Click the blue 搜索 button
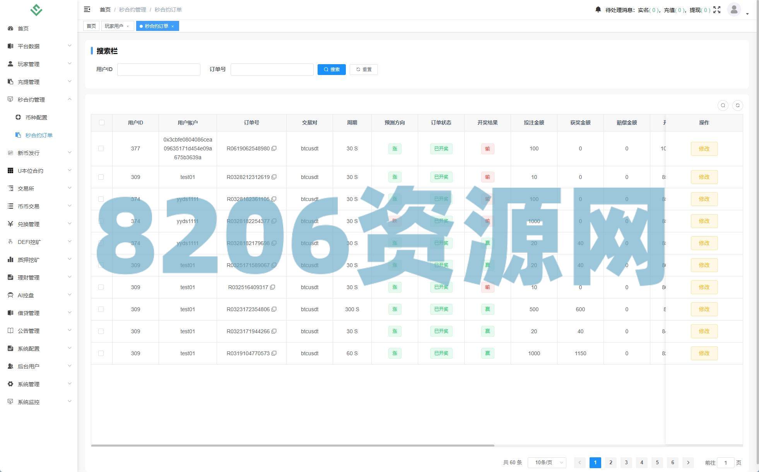Image resolution: width=759 pixels, height=472 pixels. (x=332, y=70)
